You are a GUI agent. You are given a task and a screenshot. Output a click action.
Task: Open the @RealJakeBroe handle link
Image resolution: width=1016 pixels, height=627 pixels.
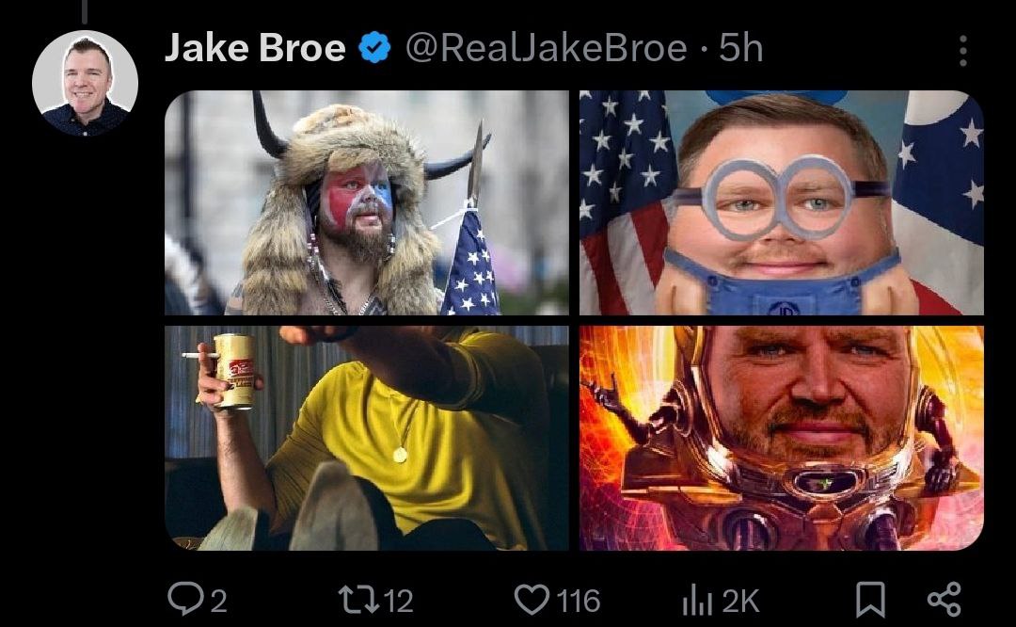(546, 48)
